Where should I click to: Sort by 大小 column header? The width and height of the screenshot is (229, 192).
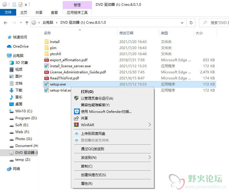[199, 33]
